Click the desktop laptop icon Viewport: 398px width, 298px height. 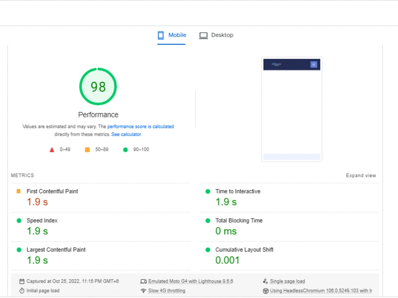pyautogui.click(x=203, y=35)
